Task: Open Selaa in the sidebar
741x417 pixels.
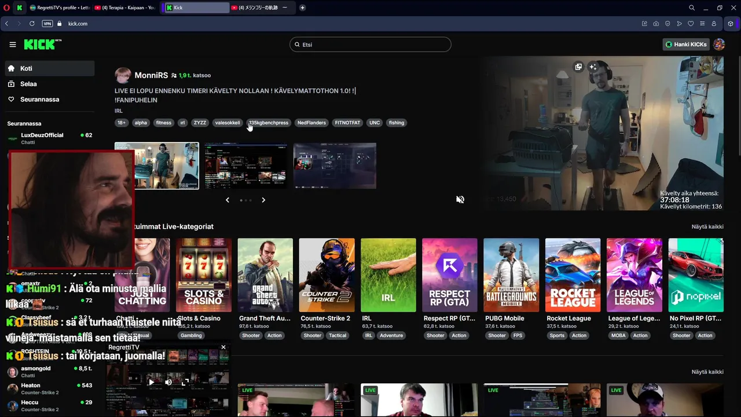Action: (x=50, y=84)
